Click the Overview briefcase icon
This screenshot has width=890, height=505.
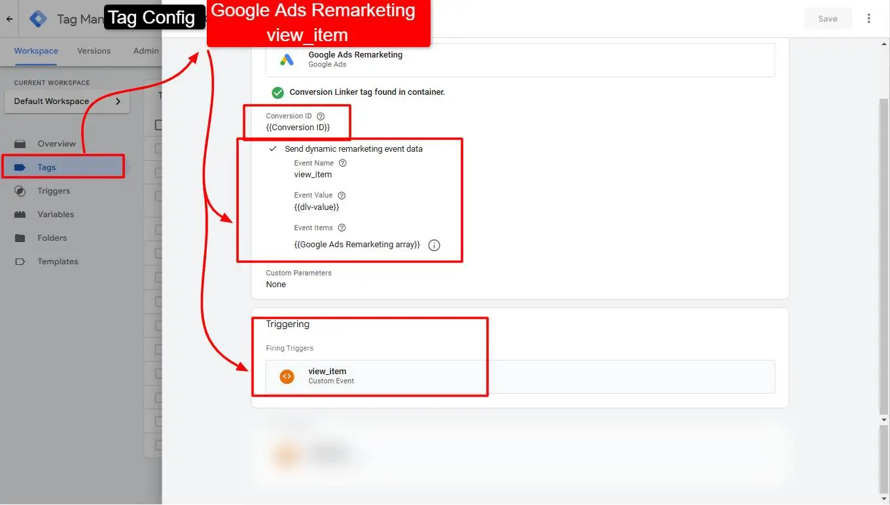point(20,144)
